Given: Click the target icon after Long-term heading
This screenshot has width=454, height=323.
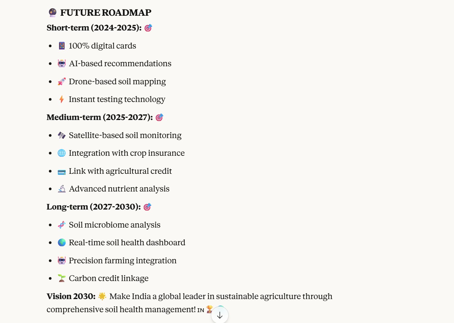Looking at the screenshot, I should pyautogui.click(x=147, y=207).
